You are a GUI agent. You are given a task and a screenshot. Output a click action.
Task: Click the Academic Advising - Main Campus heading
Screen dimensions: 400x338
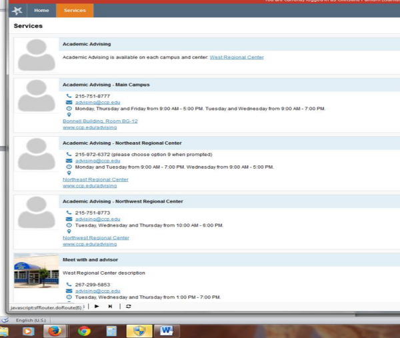(x=106, y=85)
